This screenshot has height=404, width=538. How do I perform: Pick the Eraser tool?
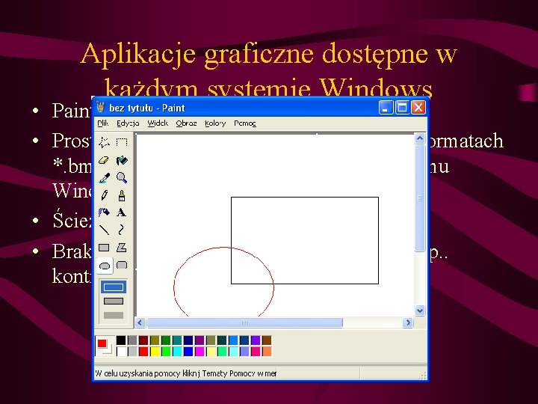coord(105,160)
